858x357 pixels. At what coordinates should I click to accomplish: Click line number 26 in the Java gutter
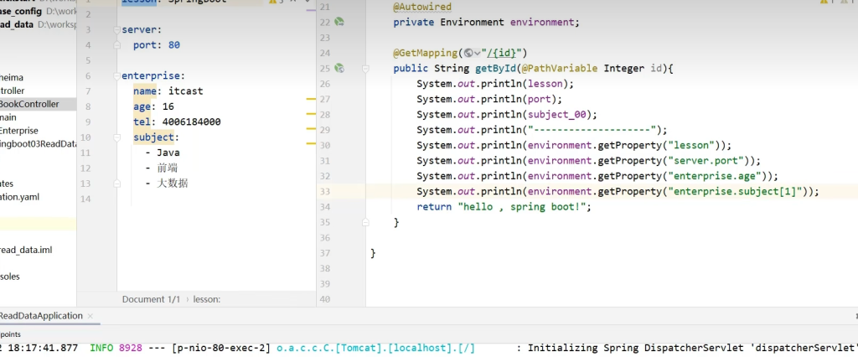[x=325, y=84]
